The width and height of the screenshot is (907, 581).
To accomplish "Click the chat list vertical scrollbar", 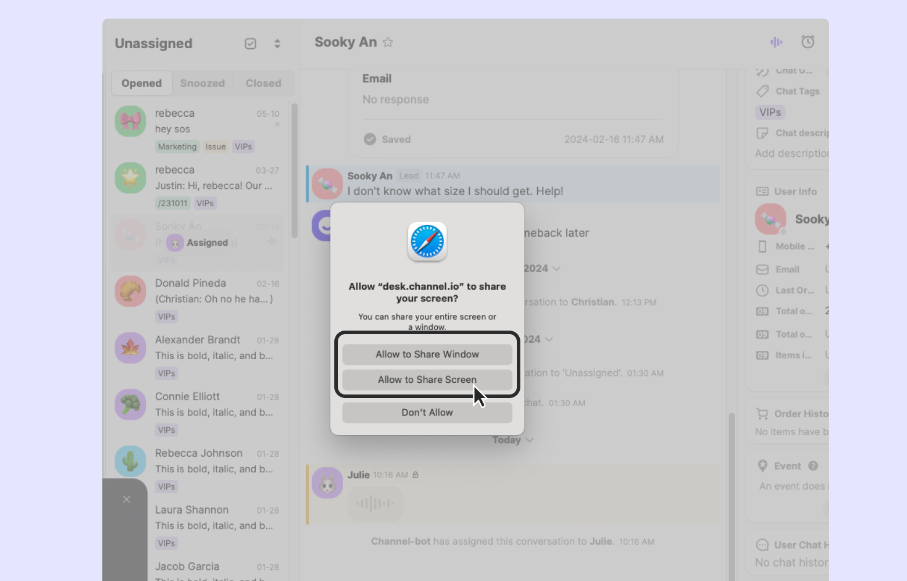I will point(294,171).
